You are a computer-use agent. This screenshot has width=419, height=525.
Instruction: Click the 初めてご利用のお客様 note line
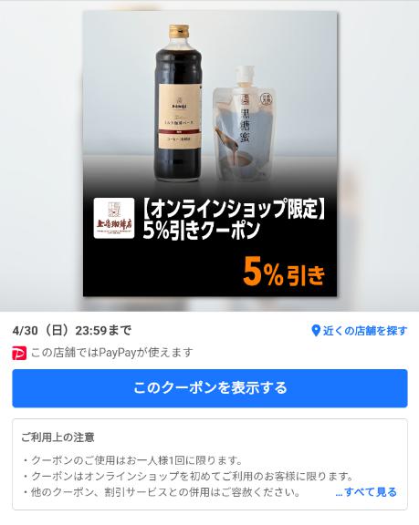(188, 476)
